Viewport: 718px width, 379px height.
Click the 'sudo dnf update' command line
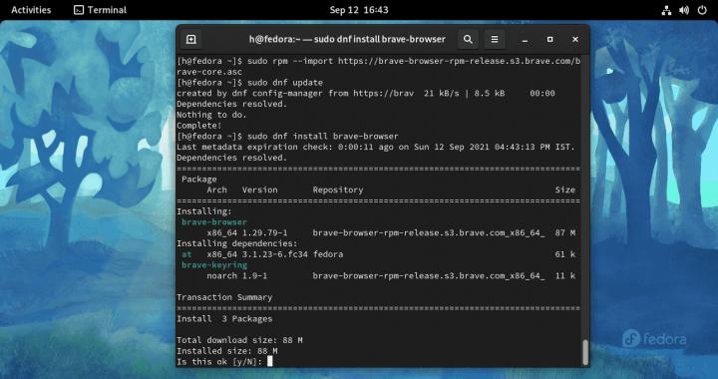tap(249, 83)
